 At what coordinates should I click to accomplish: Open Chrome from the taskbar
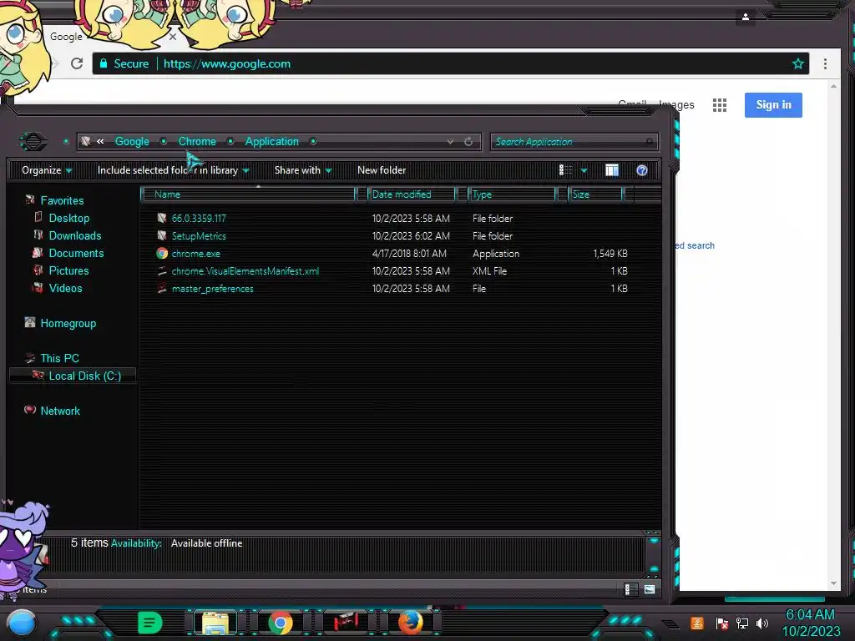coord(281,623)
